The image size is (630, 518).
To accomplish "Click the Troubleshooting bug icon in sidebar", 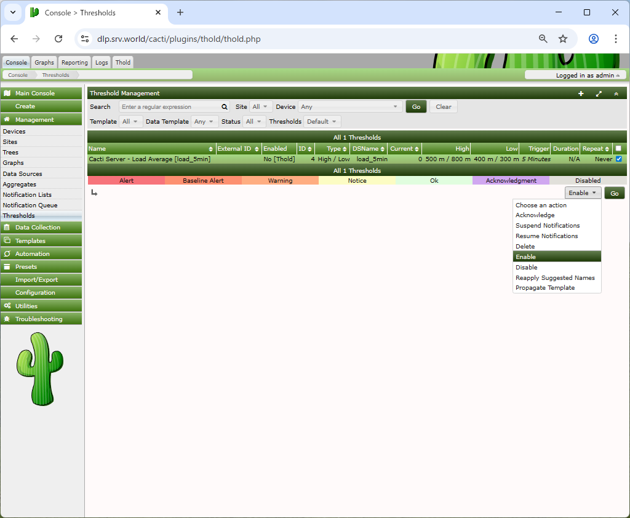I will (7, 319).
